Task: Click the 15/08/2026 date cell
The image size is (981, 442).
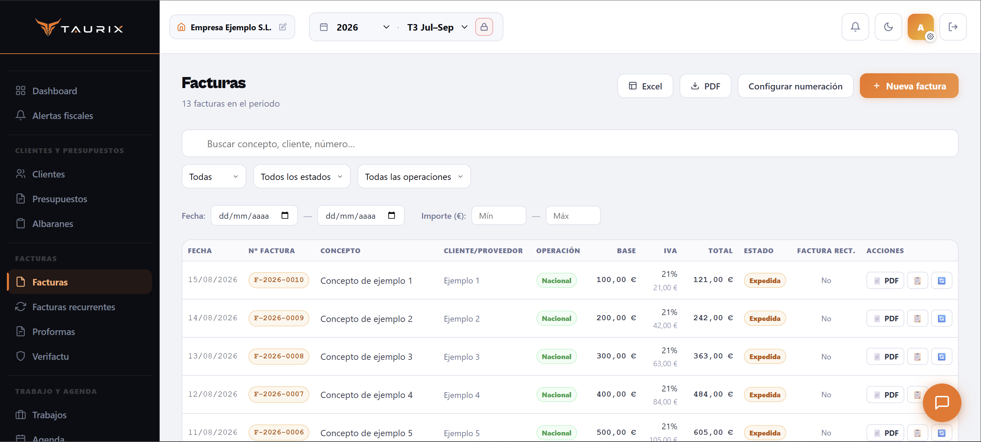Action: [213, 280]
